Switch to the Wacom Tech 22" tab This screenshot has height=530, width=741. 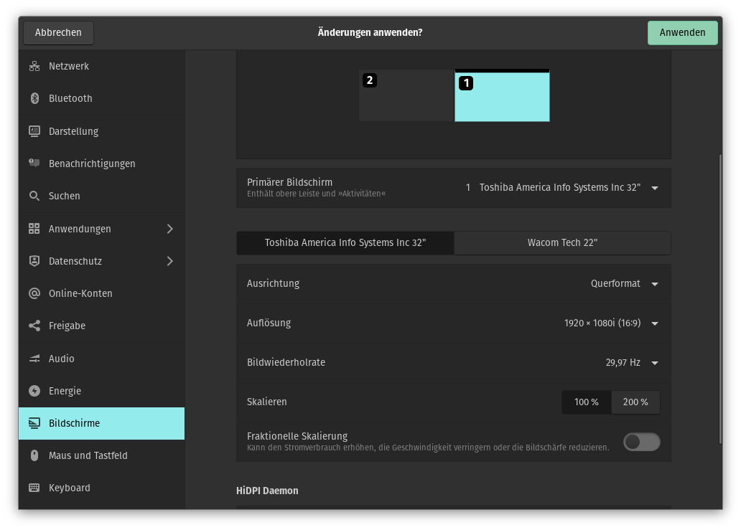[562, 243]
